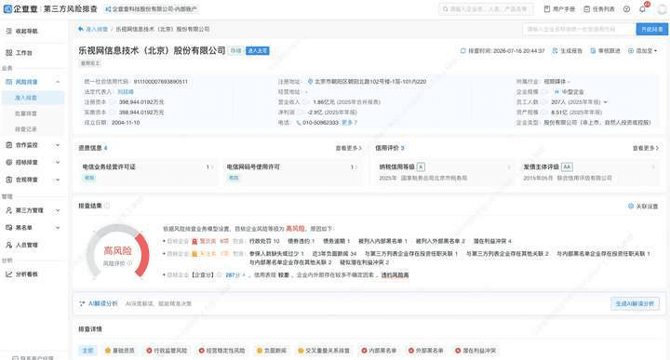Select the 外部黑名单 filter tab

[425, 351]
